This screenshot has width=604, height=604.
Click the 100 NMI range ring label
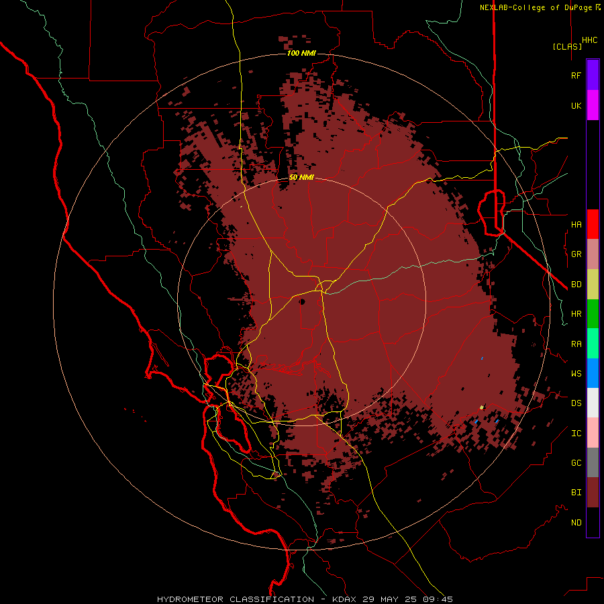(301, 53)
